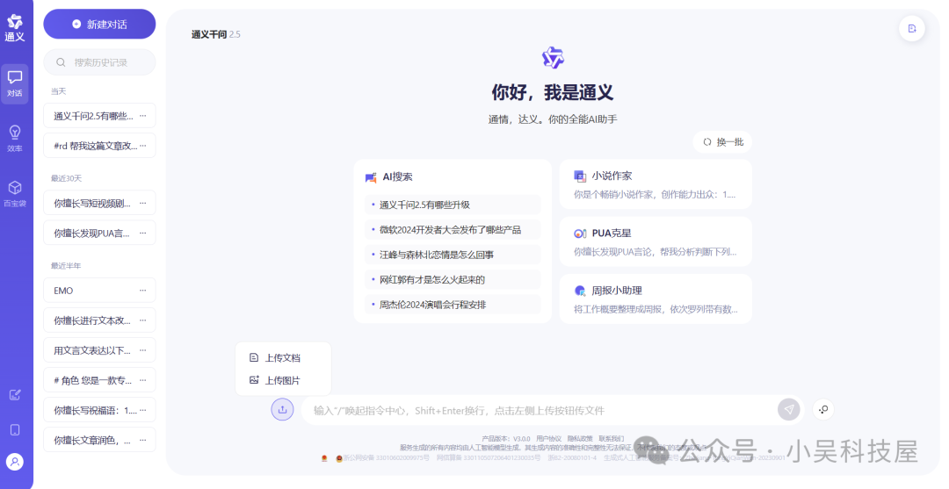Open the 隐私政策 link in the footer

[x=580, y=438]
